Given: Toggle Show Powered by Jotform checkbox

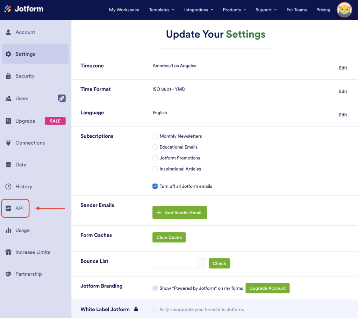Looking at the screenshot, I should click(x=155, y=288).
